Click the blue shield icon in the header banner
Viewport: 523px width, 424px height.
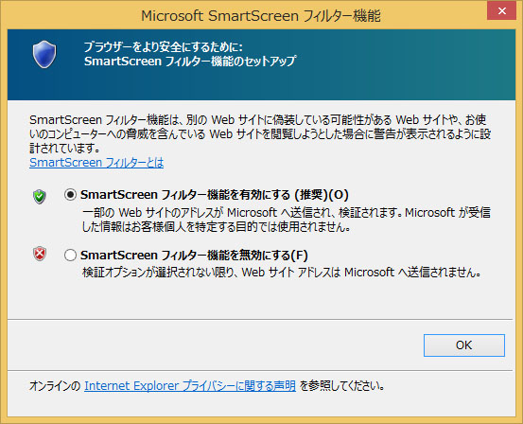tap(44, 54)
